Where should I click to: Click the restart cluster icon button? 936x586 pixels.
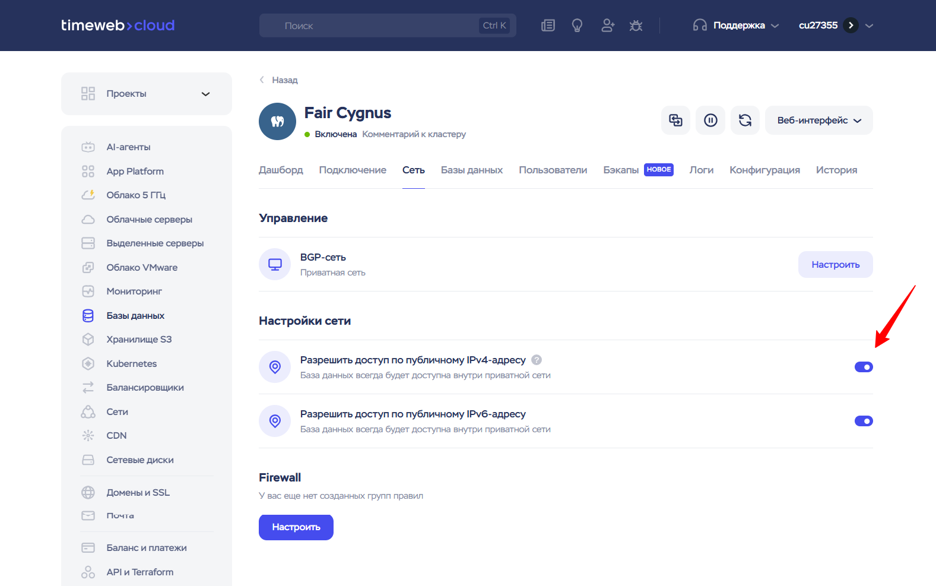click(x=745, y=121)
